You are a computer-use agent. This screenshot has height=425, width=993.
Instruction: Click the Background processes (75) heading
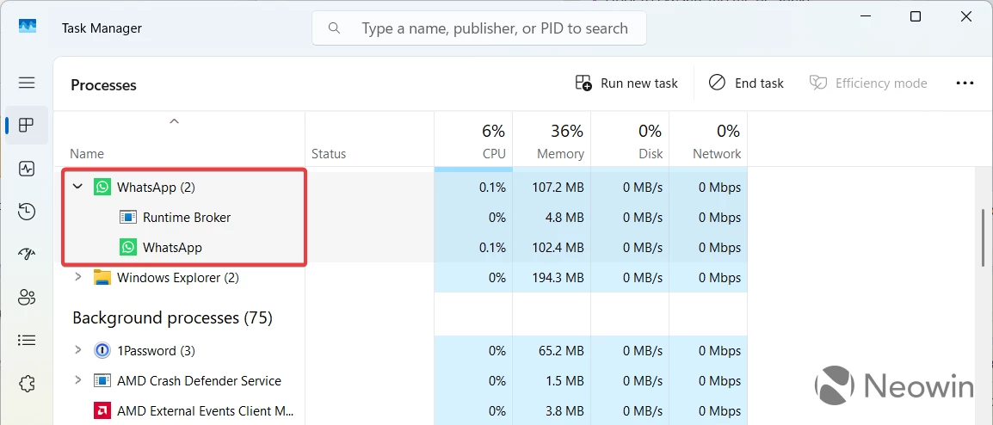point(172,317)
